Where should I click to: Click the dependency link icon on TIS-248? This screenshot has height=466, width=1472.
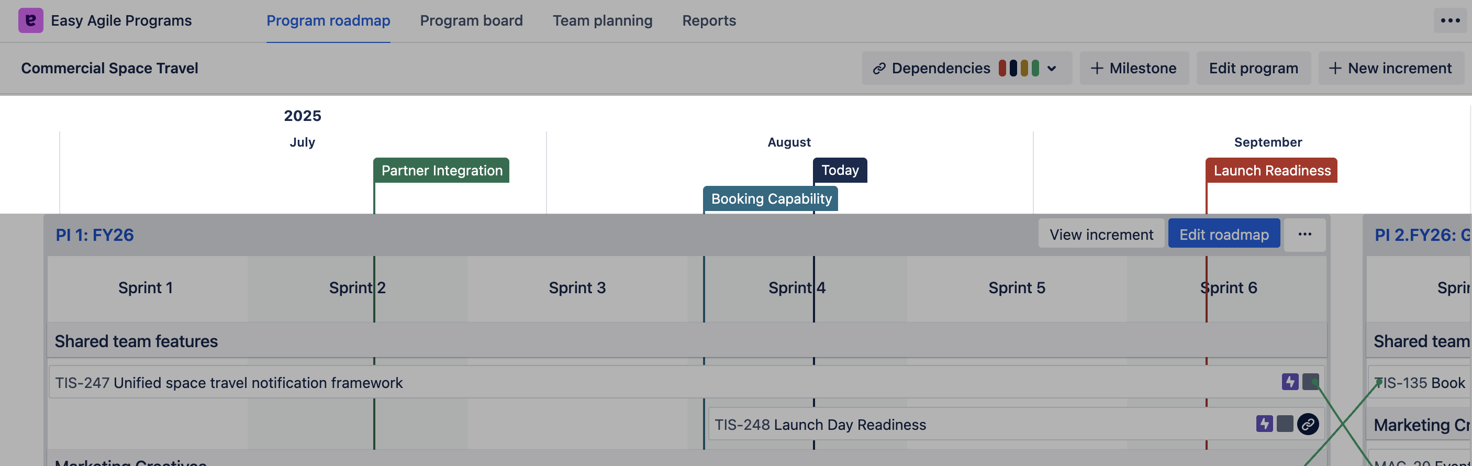point(1308,424)
